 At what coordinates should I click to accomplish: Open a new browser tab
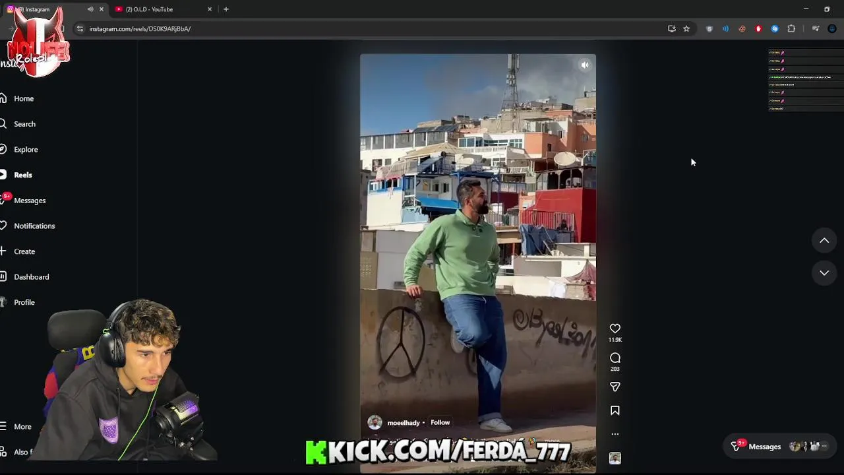[226, 9]
